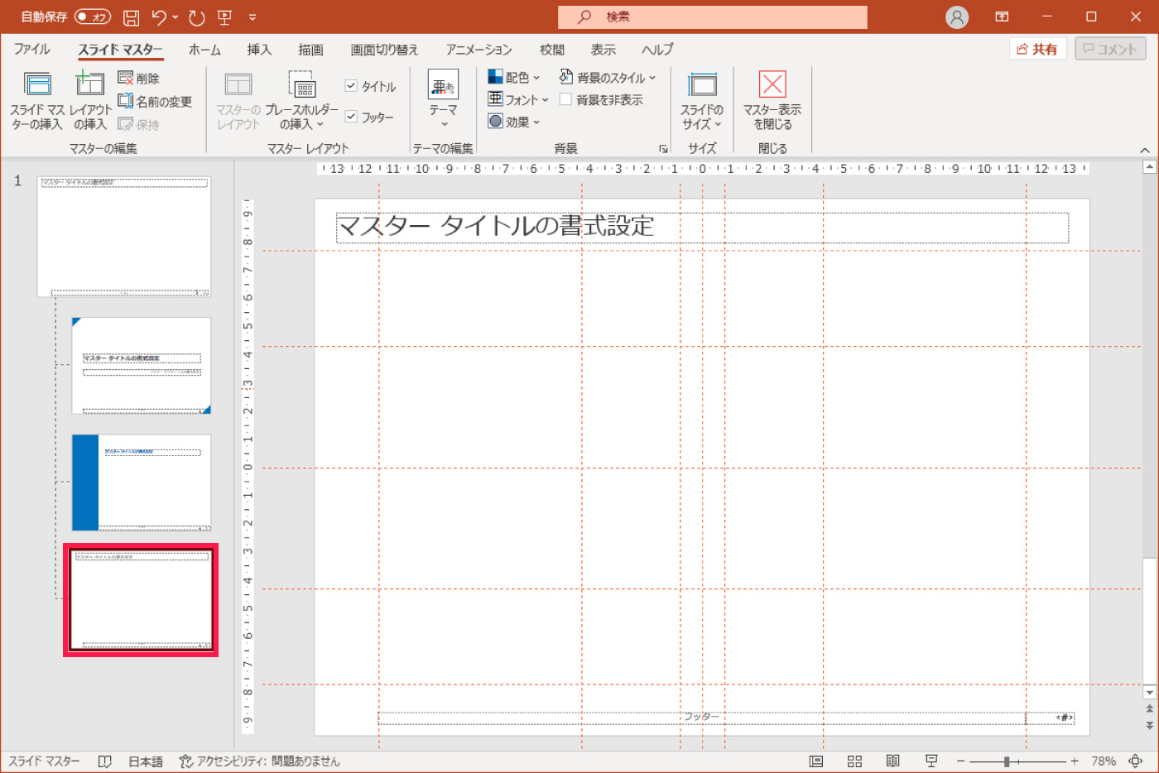Click the Save icon in the title bar
Viewport: 1159px width, 773px height.
(131, 17)
